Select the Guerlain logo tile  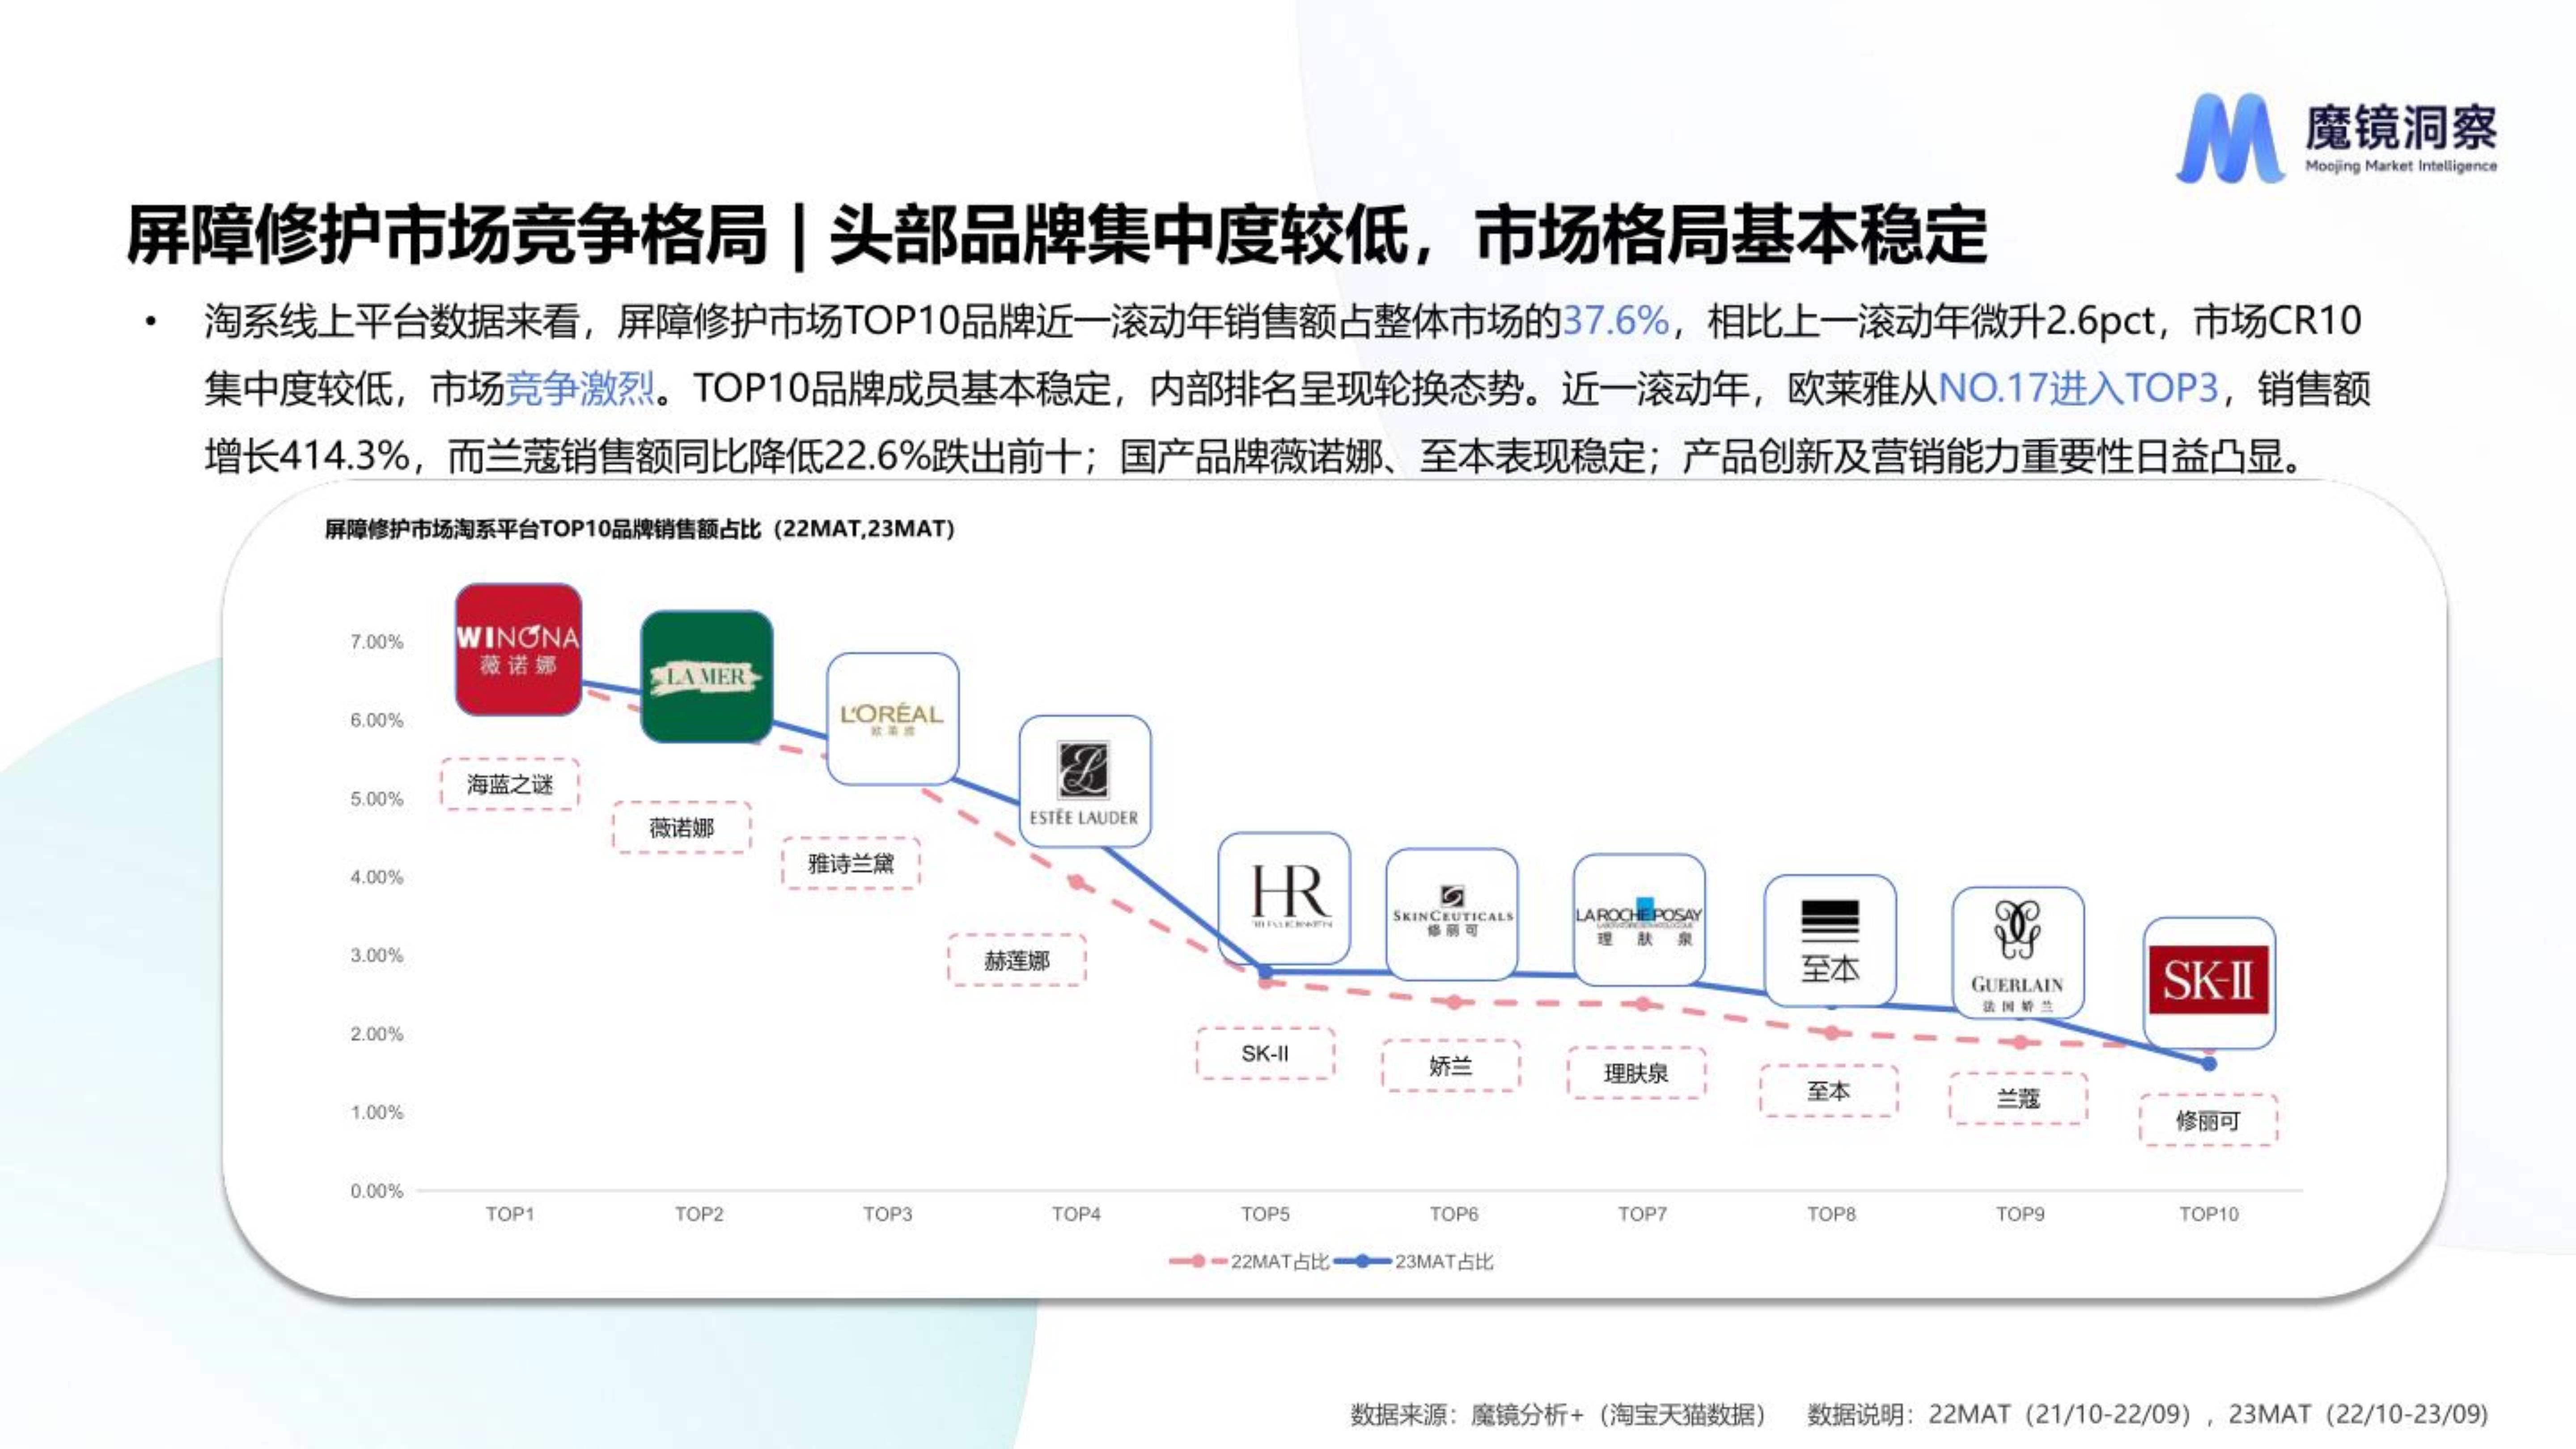pos(2018,953)
